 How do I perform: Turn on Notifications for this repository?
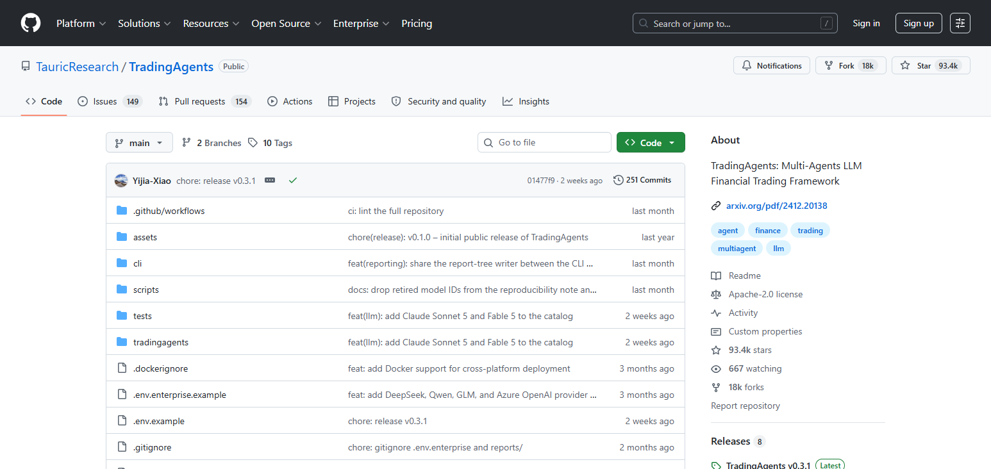pyautogui.click(x=772, y=65)
